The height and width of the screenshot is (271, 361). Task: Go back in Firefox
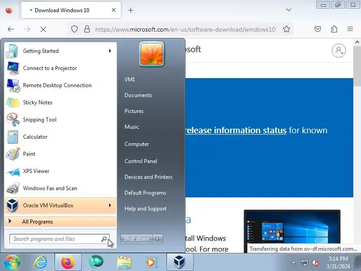(x=11, y=29)
